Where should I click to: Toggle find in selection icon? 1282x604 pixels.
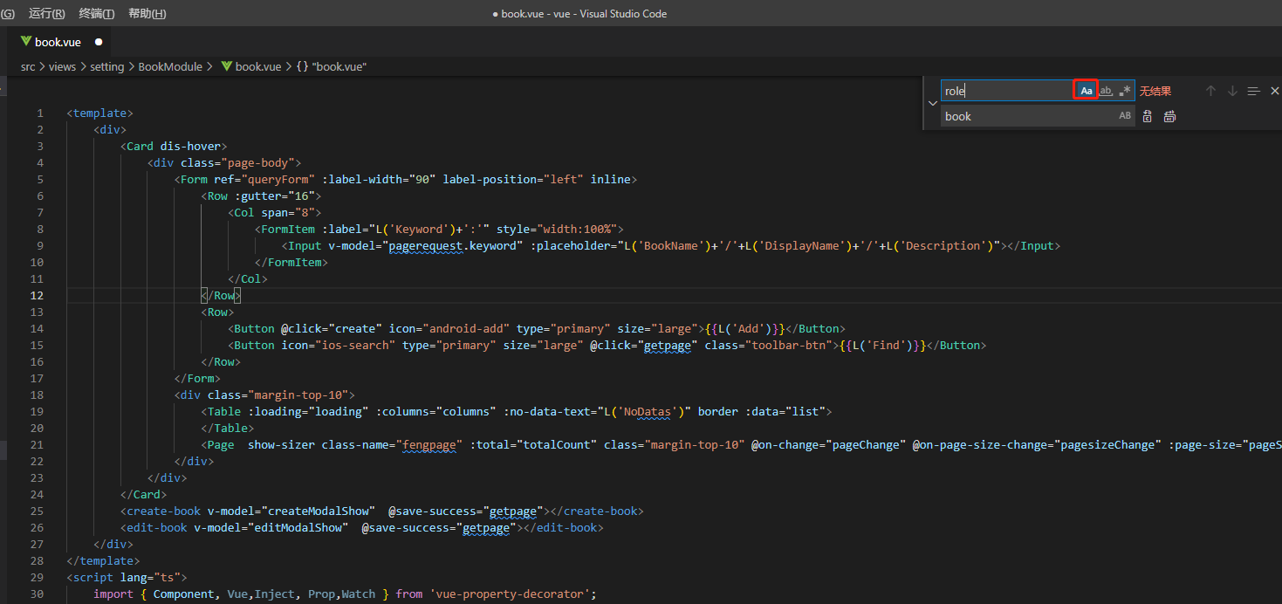(x=1254, y=91)
